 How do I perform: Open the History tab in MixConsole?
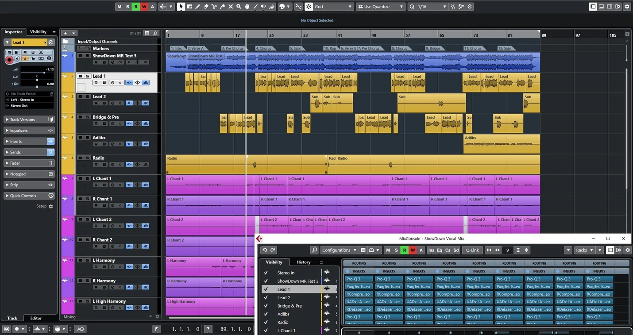[303, 262]
